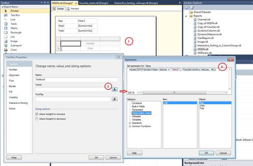Switch to the Design tab

tap(59, 9)
